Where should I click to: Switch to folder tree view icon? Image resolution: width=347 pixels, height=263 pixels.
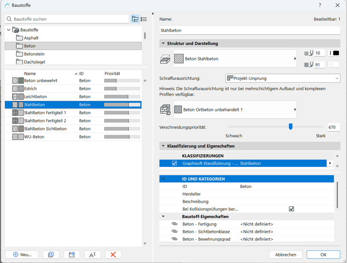tap(135, 19)
